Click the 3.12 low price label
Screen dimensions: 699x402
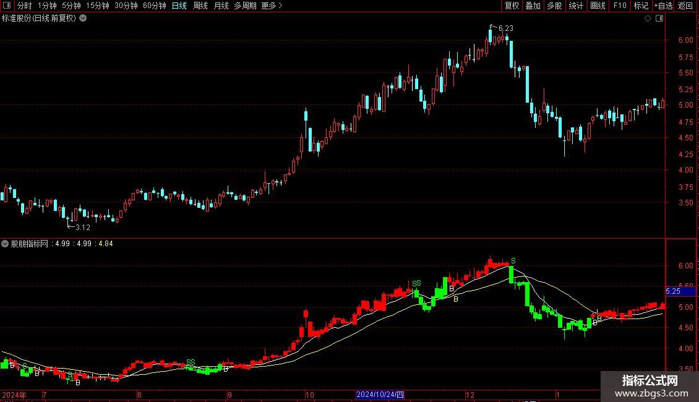tap(83, 228)
